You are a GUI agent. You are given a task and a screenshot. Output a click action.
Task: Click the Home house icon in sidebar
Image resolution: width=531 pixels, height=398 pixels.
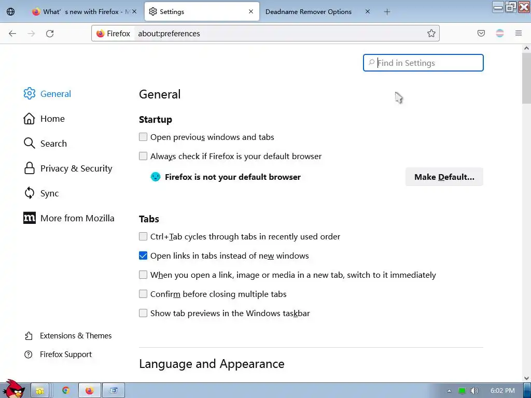coord(29,119)
